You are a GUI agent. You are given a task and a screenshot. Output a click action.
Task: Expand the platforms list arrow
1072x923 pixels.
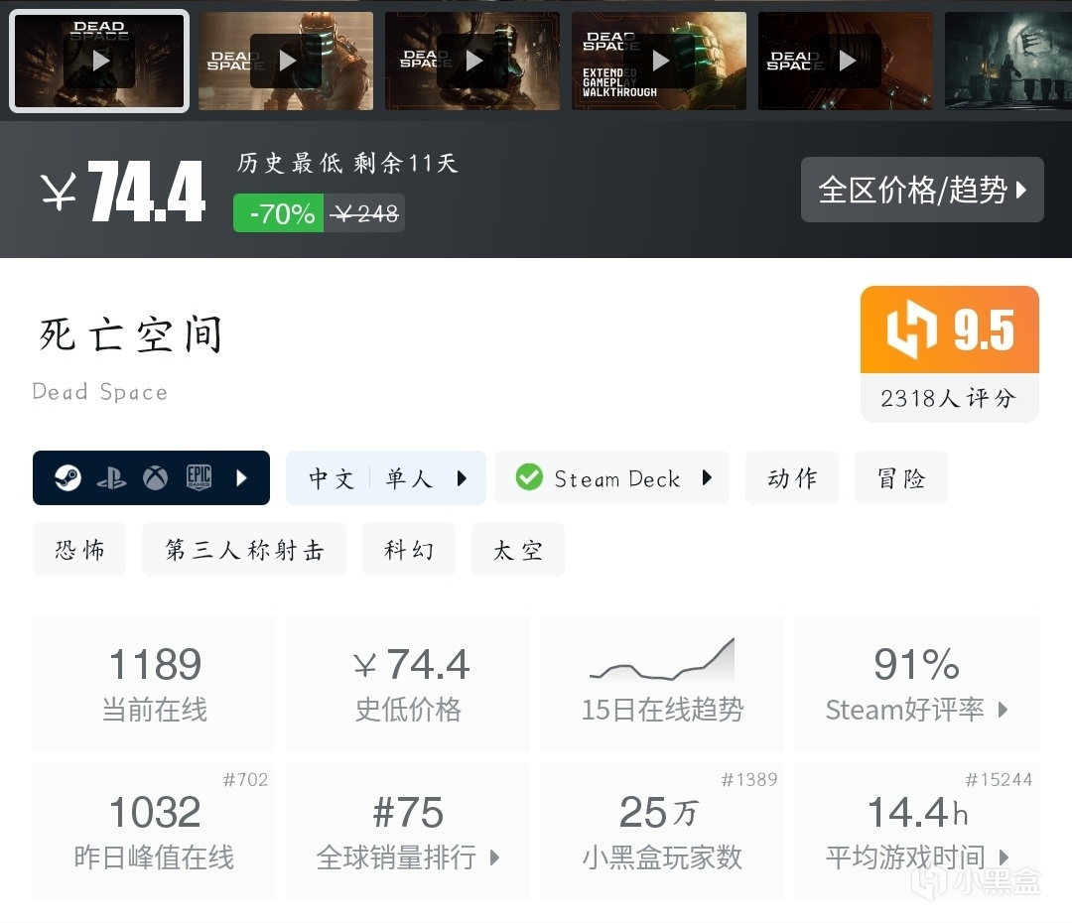click(x=241, y=477)
